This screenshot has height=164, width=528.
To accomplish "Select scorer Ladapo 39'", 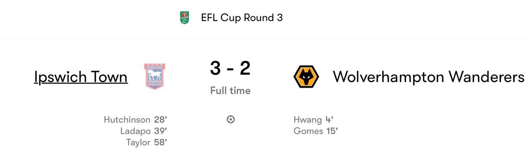I will [x=144, y=131].
